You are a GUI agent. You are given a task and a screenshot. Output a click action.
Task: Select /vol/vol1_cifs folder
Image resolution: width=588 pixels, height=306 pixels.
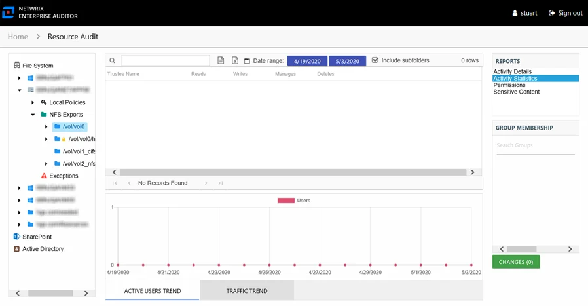click(75, 151)
